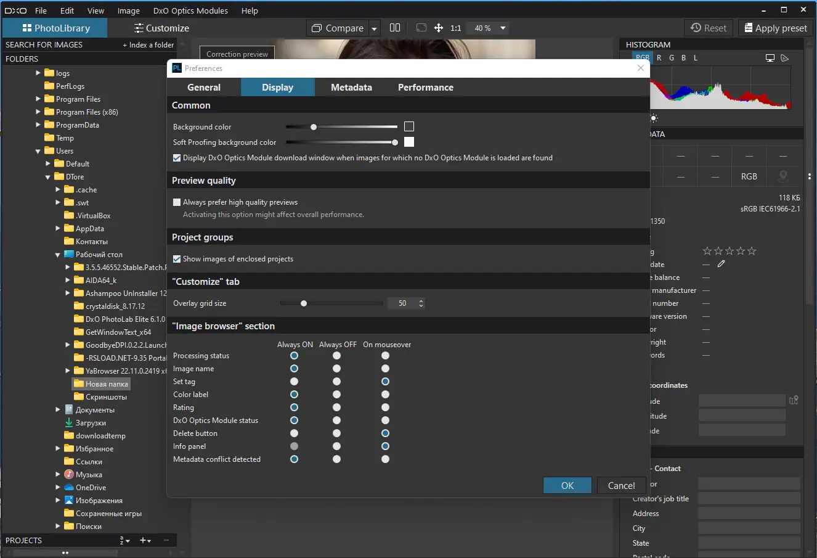Expand the Program Files folder
This screenshot has width=817, height=558.
[x=38, y=99]
